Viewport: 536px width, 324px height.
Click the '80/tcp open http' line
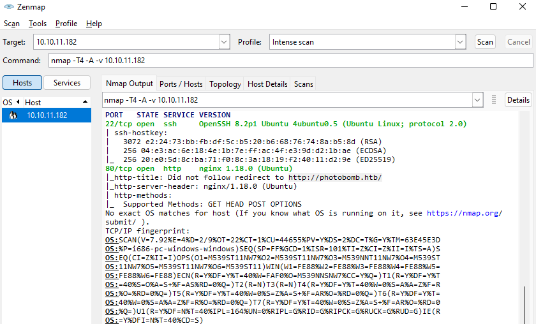199,168
